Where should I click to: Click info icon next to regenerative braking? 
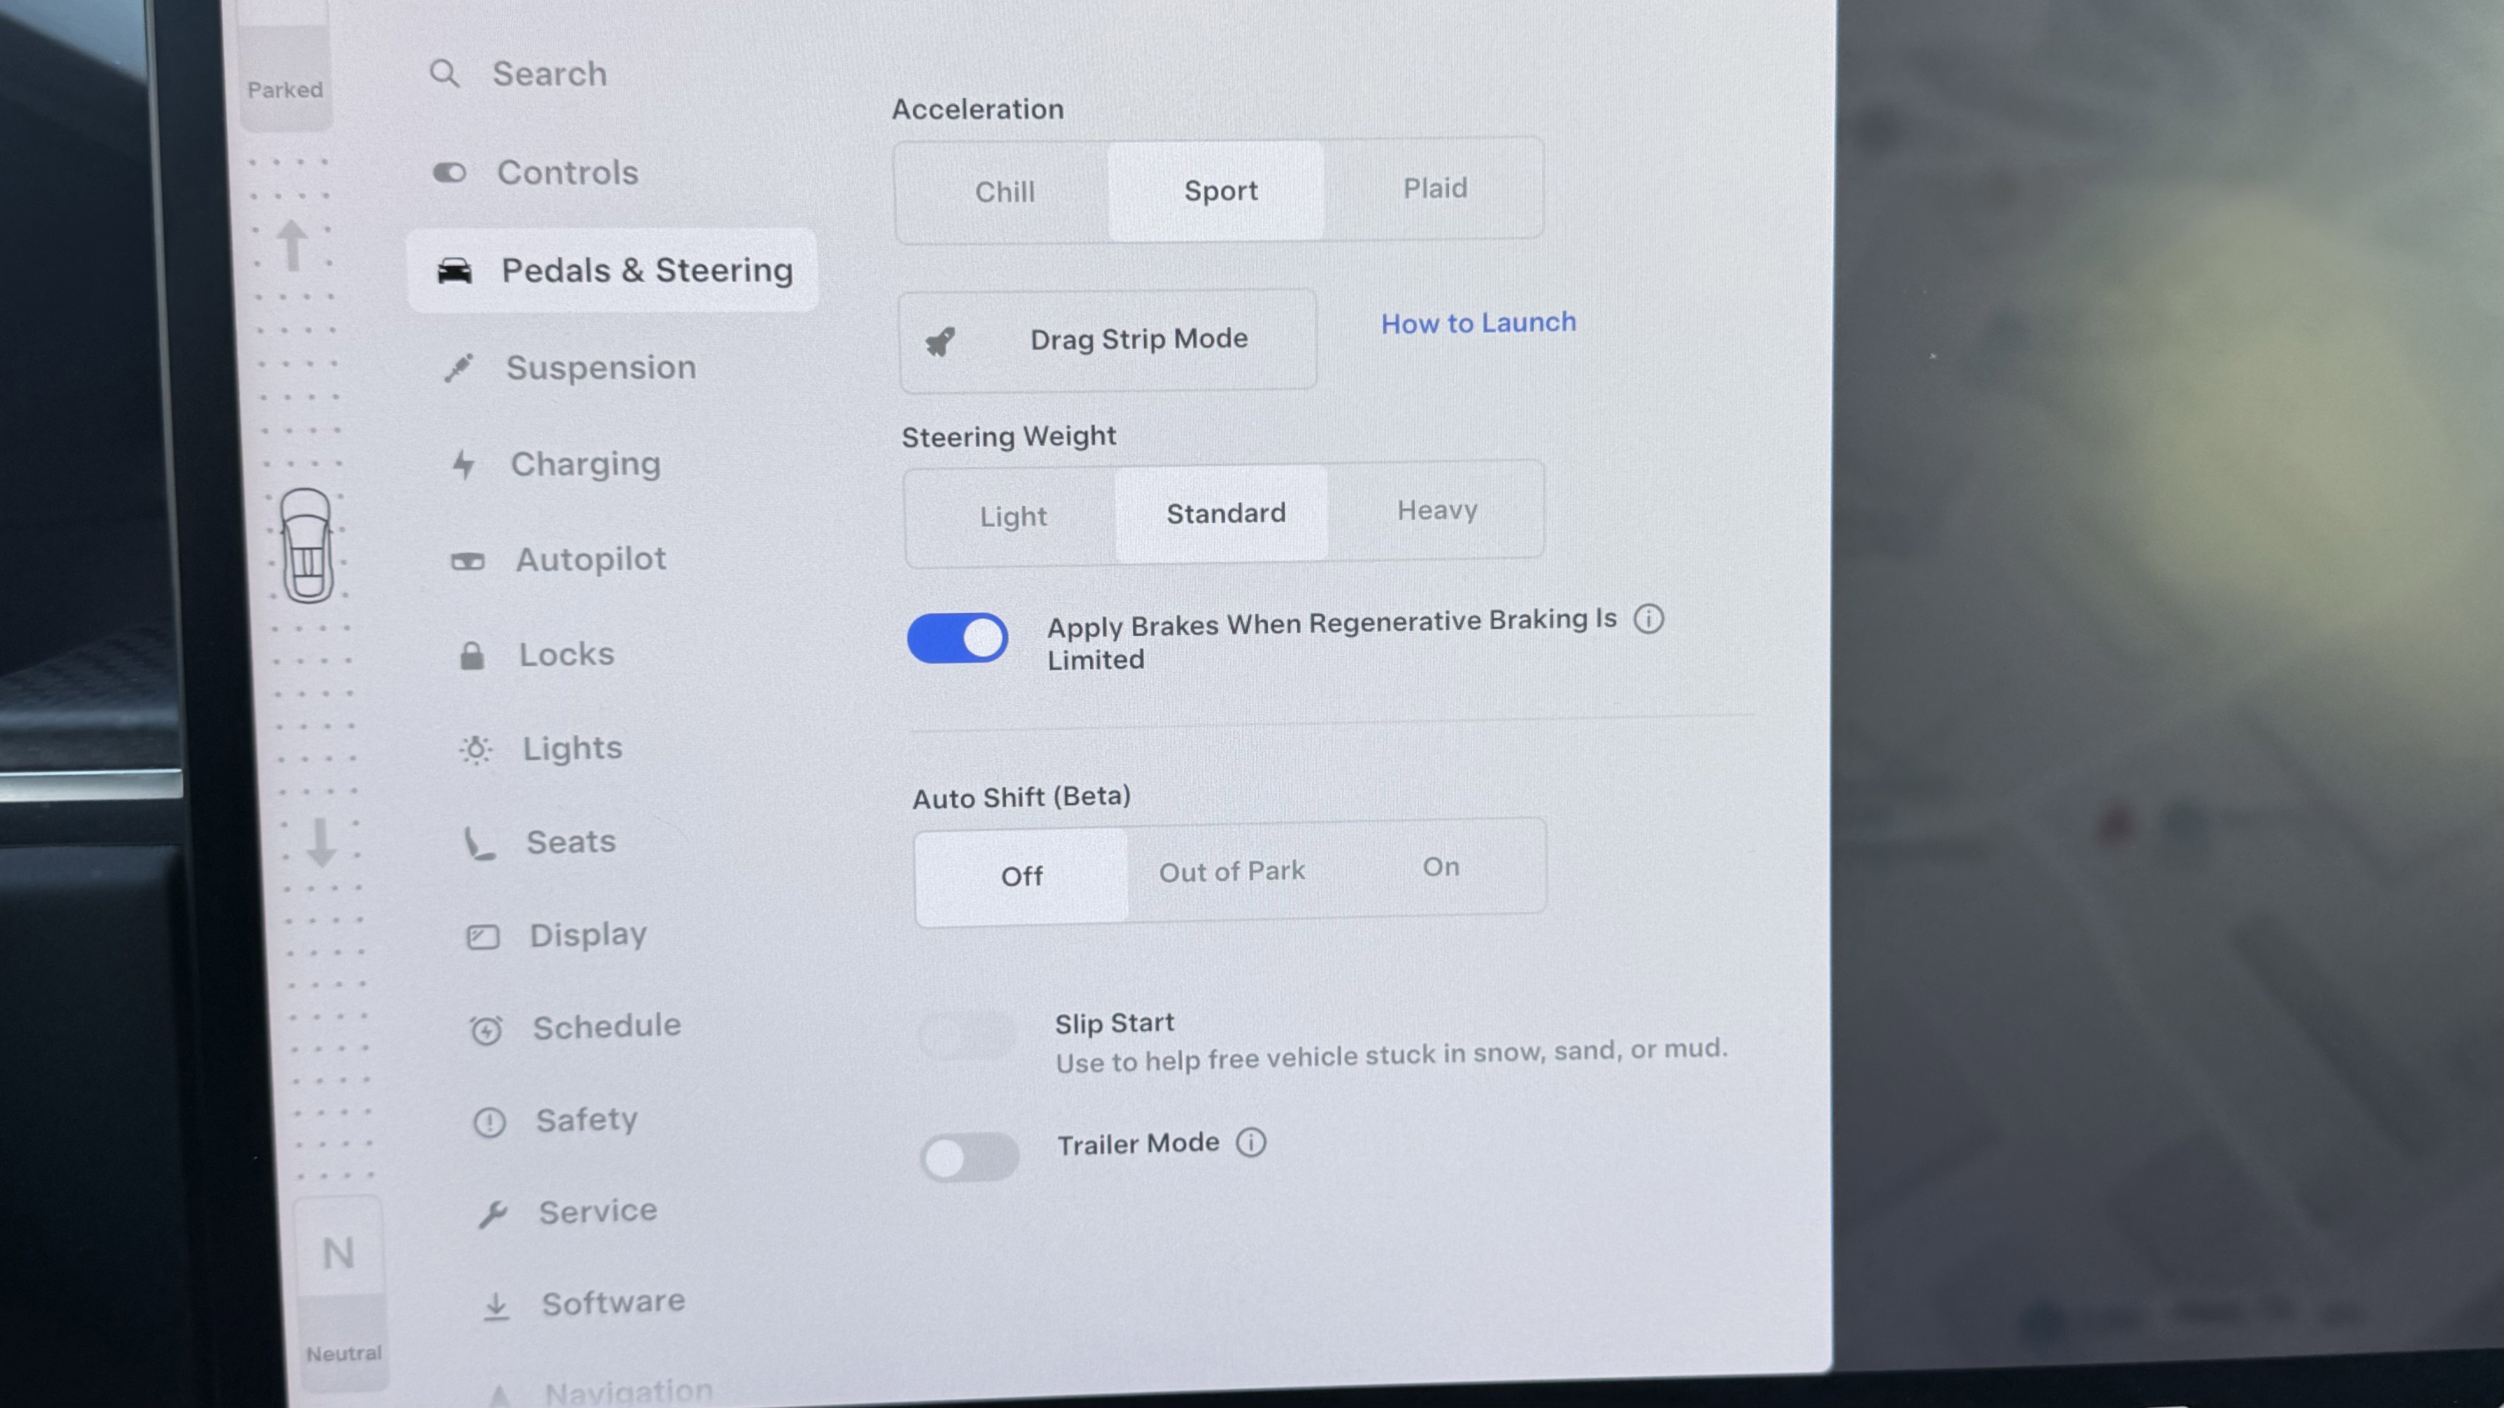[1649, 619]
